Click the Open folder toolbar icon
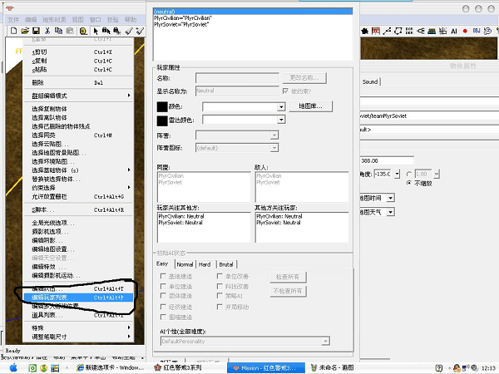This screenshot has height=374, width=499. [x=26, y=31]
